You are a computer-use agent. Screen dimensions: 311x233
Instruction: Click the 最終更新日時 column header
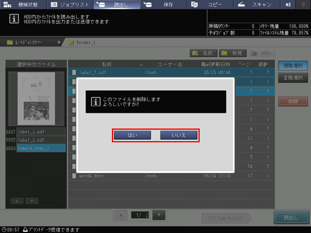(215, 64)
